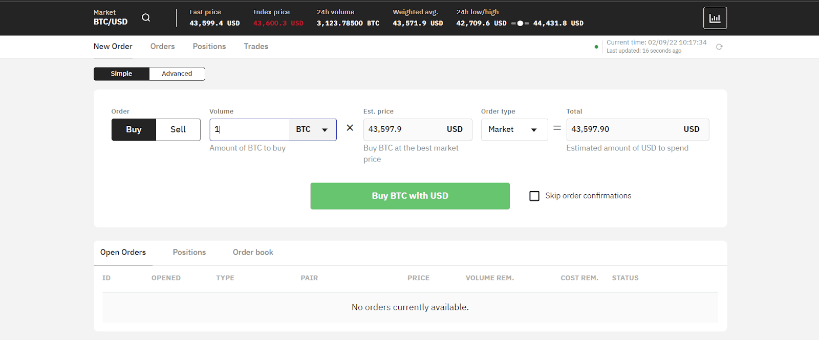Screen dimensions: 819x340
Task: Show the Order book tab
Action: (253, 253)
